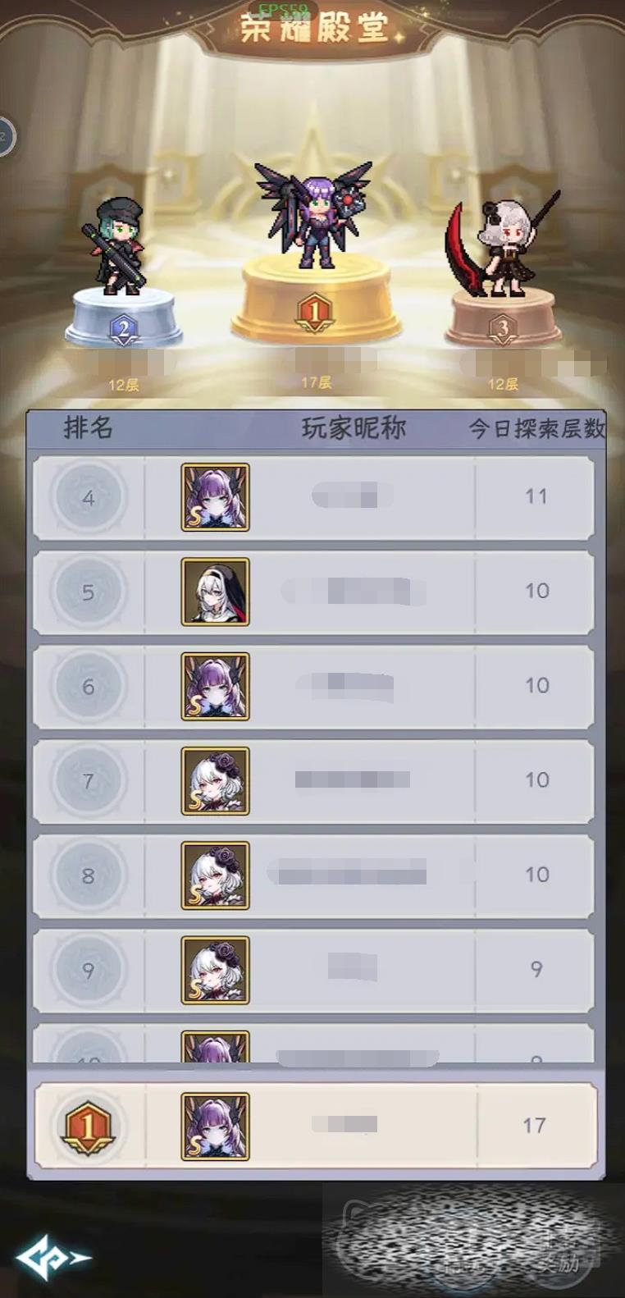625x1298 pixels.
Task: Open my own avatar in bottom rank row
Action: pyautogui.click(x=215, y=1126)
